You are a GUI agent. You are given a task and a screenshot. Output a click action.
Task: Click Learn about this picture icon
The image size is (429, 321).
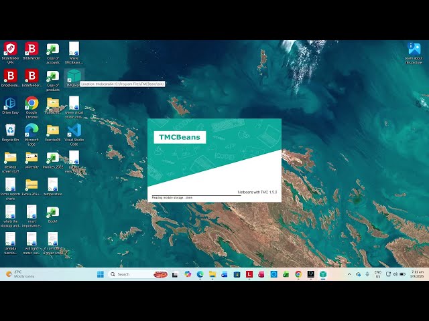pyautogui.click(x=414, y=53)
